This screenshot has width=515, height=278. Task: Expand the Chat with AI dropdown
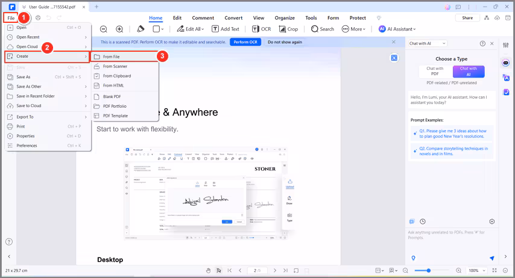click(x=427, y=43)
